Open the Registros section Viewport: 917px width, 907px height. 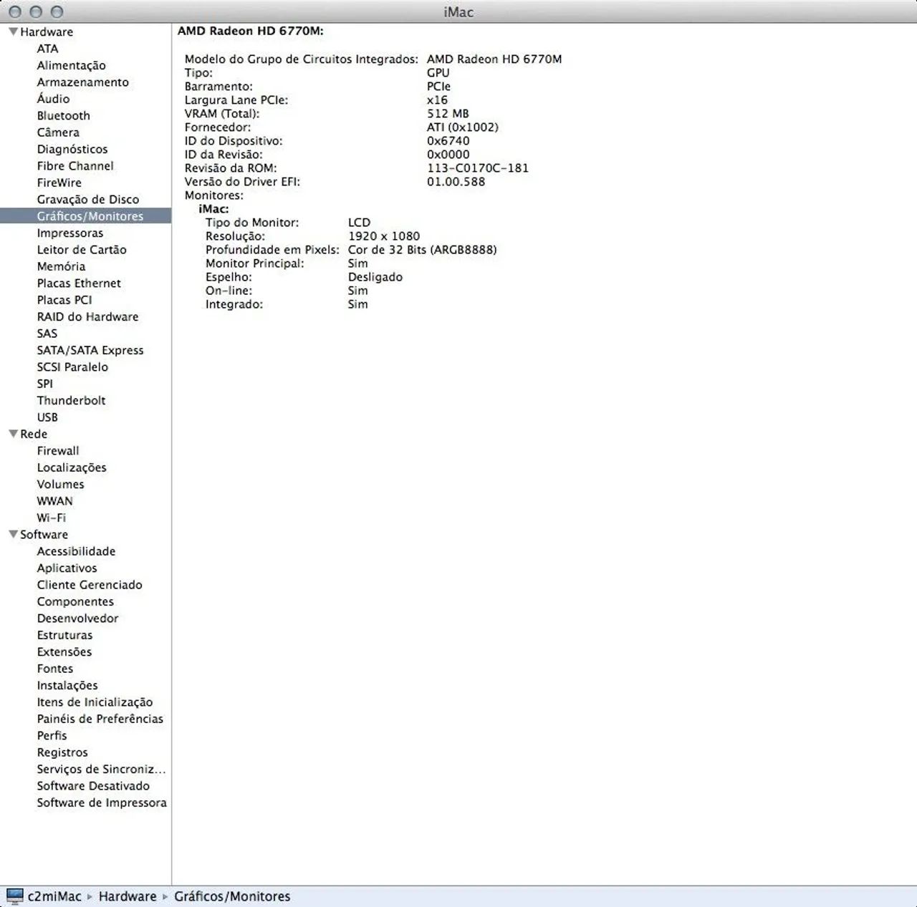coord(62,752)
